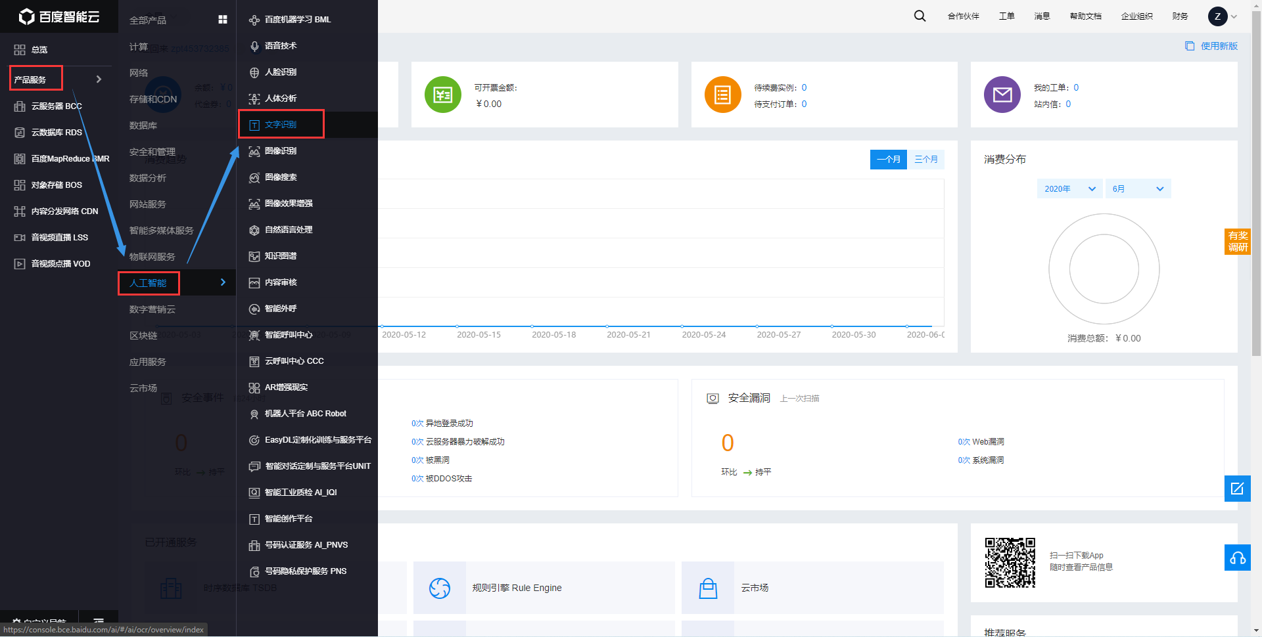Open 云呼叫中心 CCC entry
This screenshot has height=637, width=1262.
tap(294, 361)
